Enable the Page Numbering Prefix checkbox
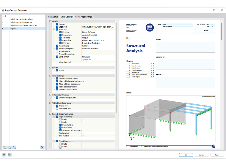Screen dimensions: 226x166 [x=61, y=119]
